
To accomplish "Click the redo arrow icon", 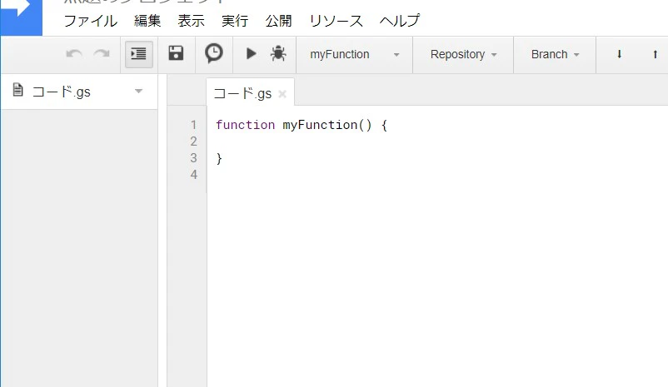I will 102,54.
